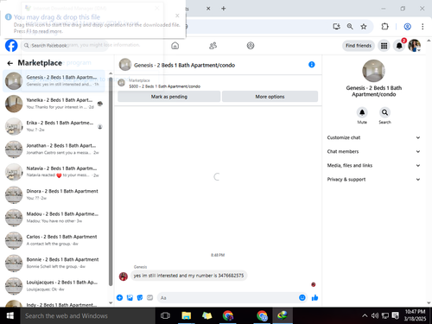The image size is (432, 324).
Task: Open a new browser tab
Action: [224, 9]
